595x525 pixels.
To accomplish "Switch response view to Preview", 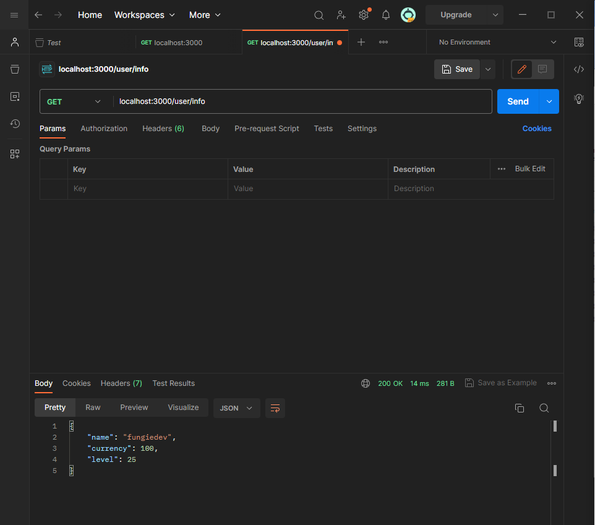I will [134, 408].
